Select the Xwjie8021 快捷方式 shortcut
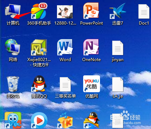This screenshot has height=129, width=151. (39, 47)
